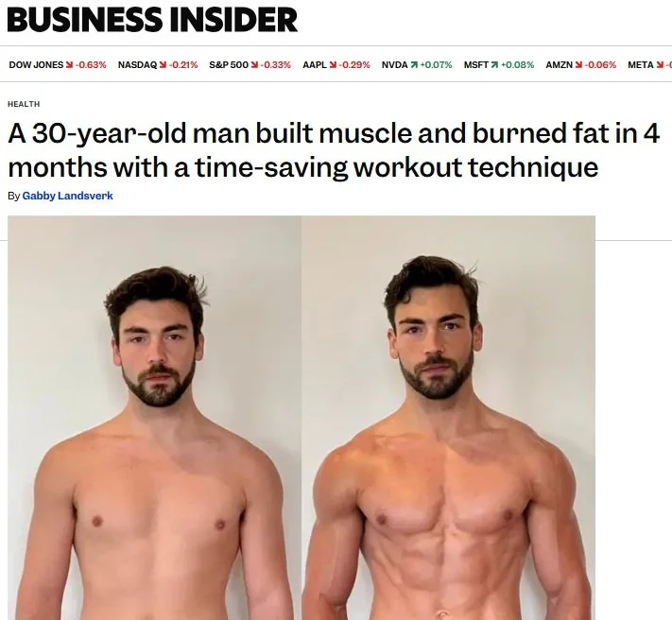Open the DOW JONES ticker link
This screenshot has width=672, height=620.
58,64
